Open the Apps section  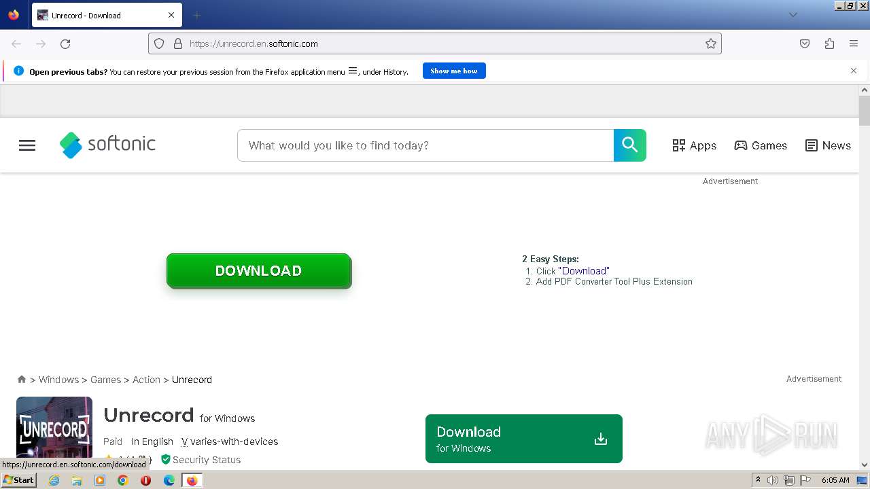pyautogui.click(x=694, y=145)
